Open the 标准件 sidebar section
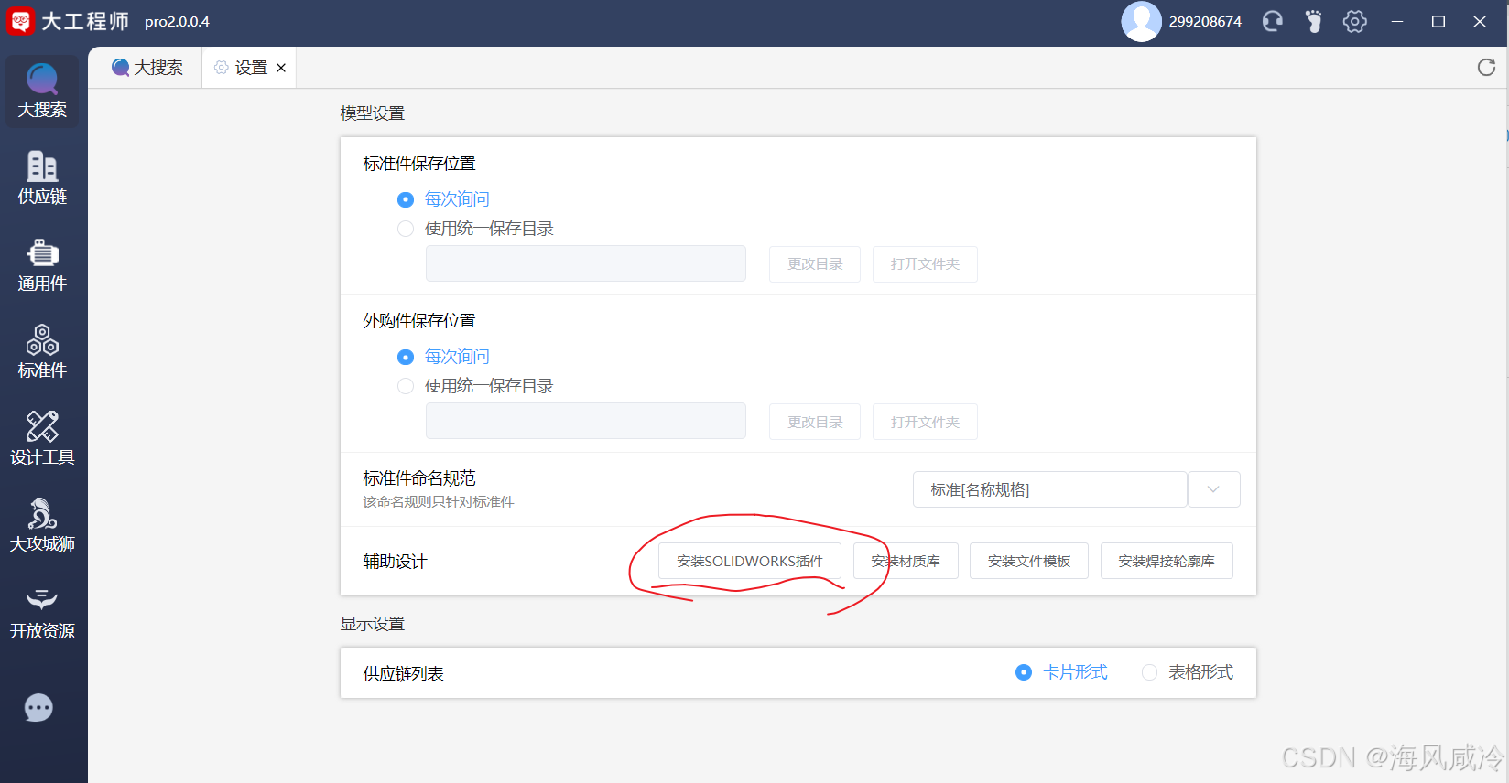Screen dimensions: 1509x783 click(42, 352)
